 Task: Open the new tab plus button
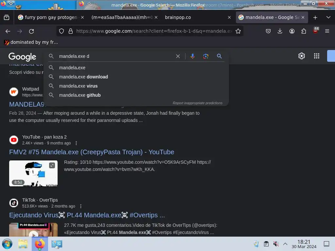315,18
